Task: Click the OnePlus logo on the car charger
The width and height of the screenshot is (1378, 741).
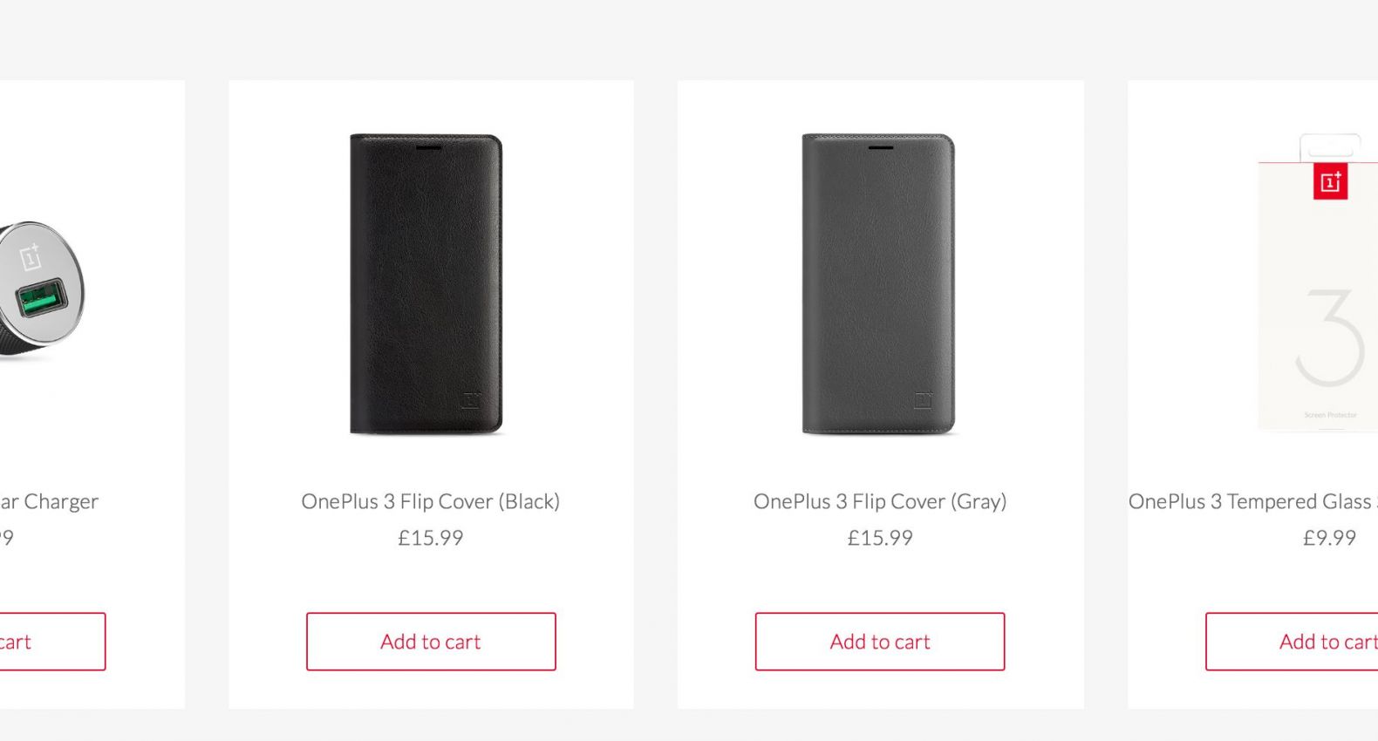Action: pos(31,256)
